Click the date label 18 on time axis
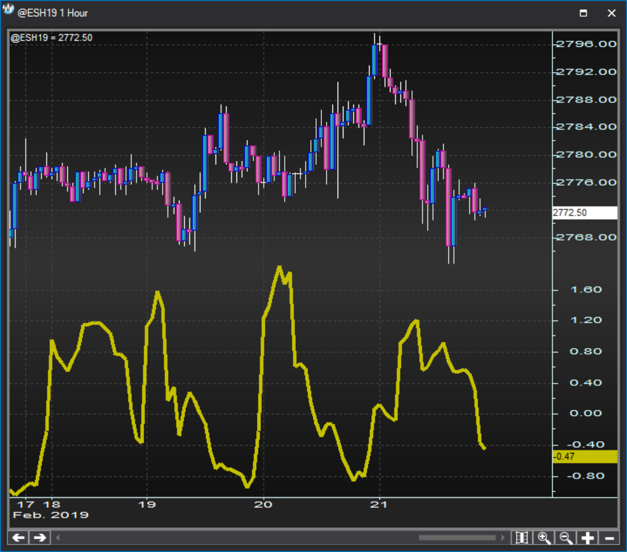The height and width of the screenshot is (552, 627). [x=52, y=504]
